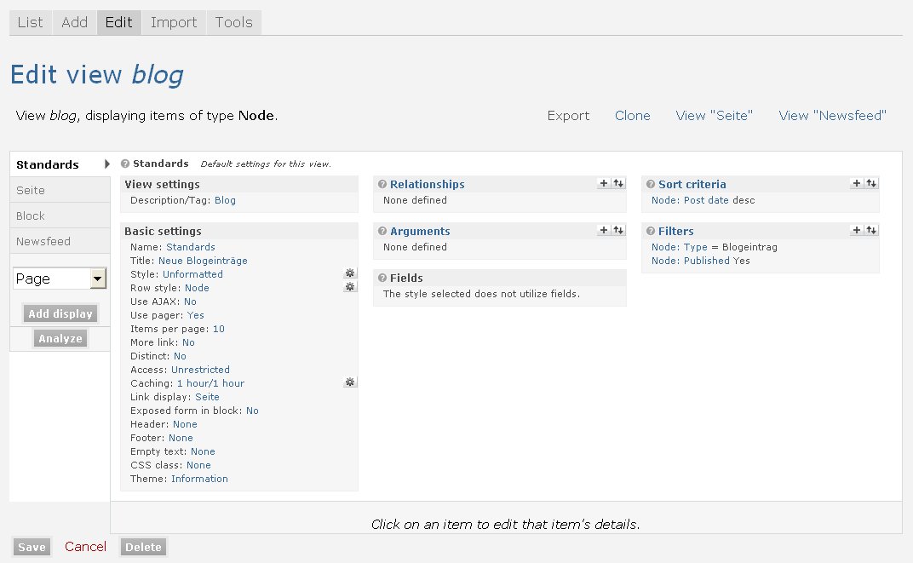Click the Analyze button
Image resolution: width=913 pixels, height=563 pixels.
(x=60, y=338)
